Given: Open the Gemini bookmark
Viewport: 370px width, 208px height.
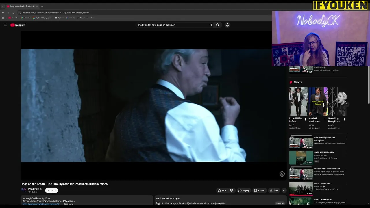Looking at the screenshot, I should pyautogui.click(x=70, y=18).
